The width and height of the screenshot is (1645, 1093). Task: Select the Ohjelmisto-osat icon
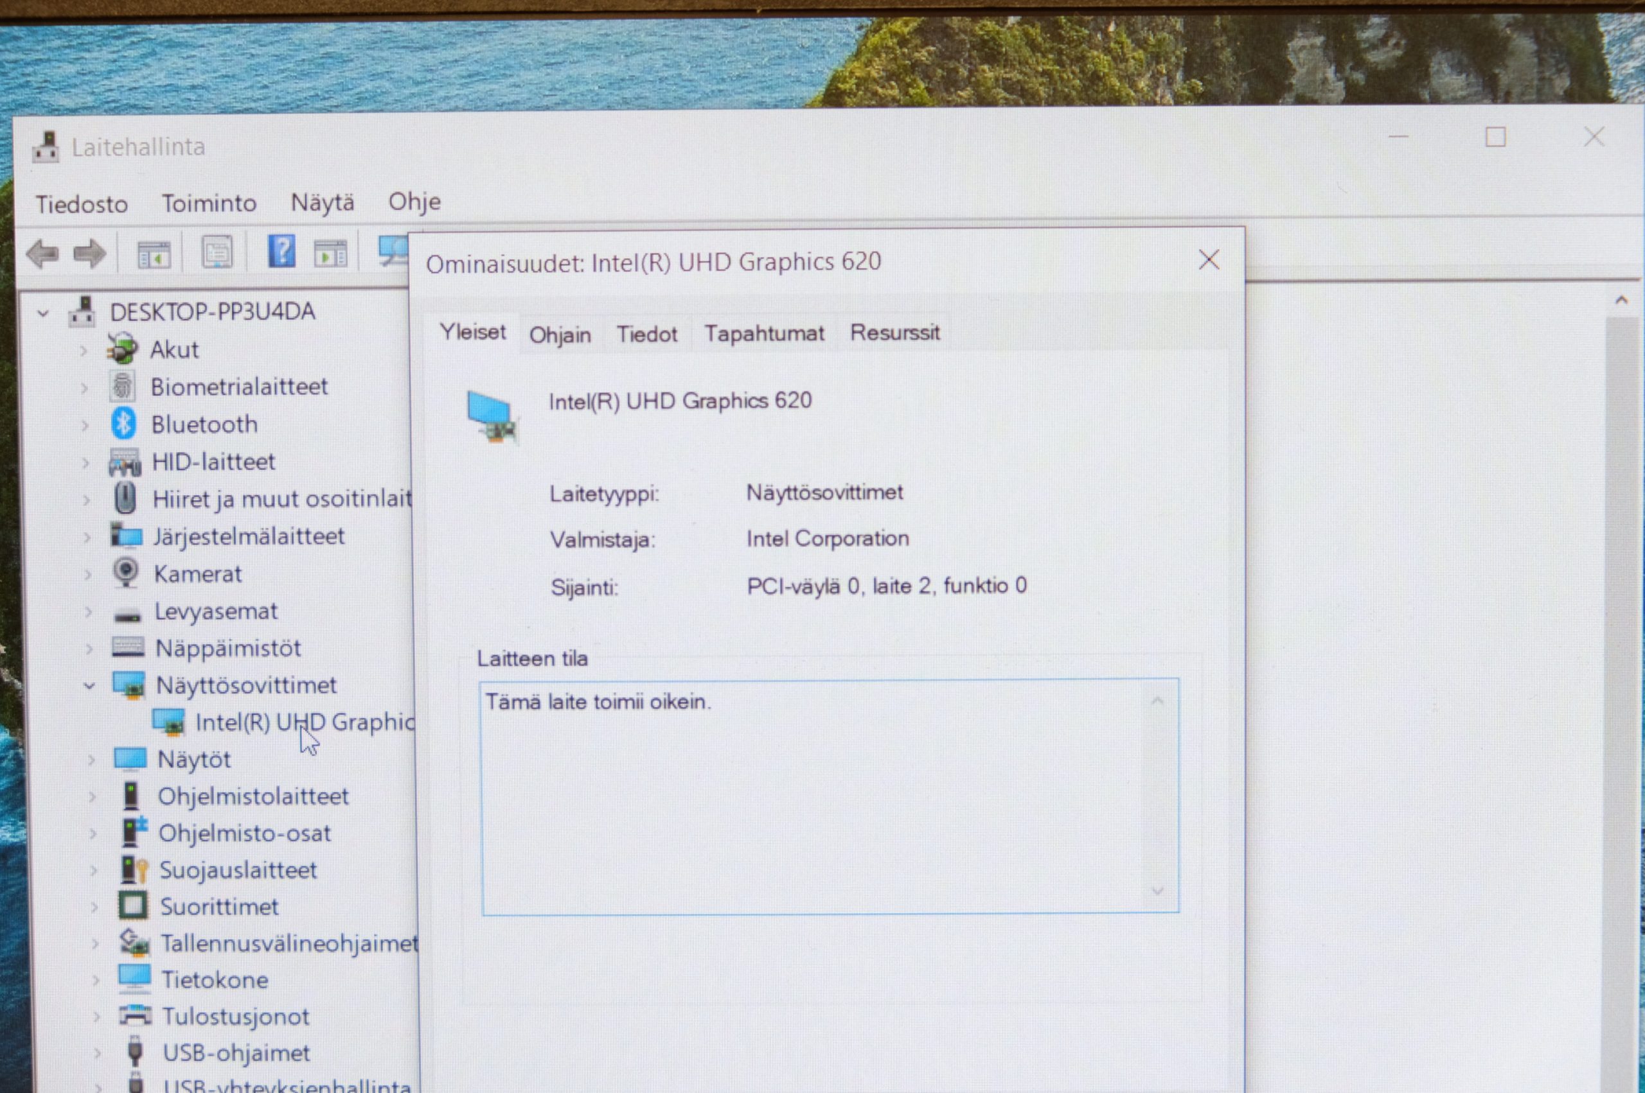click(x=134, y=832)
